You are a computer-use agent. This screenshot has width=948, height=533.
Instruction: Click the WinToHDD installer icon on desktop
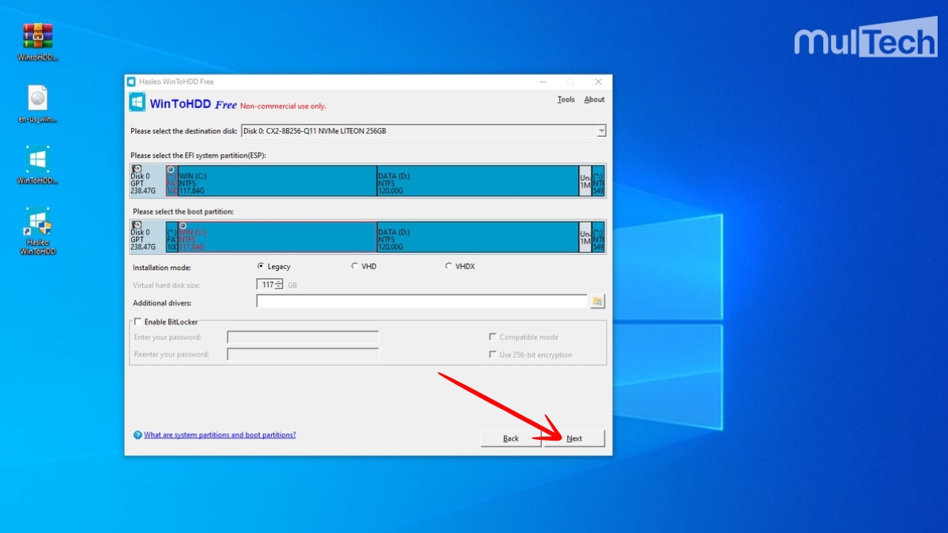click(x=38, y=160)
